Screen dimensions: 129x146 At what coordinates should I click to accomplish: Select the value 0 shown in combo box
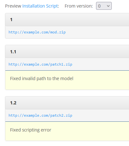tap(99, 6)
